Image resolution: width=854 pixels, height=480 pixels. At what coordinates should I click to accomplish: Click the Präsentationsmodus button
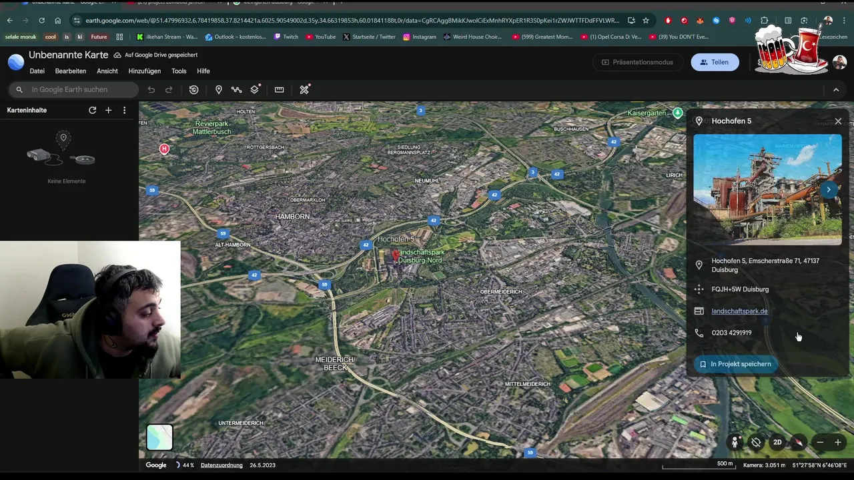[x=637, y=62]
